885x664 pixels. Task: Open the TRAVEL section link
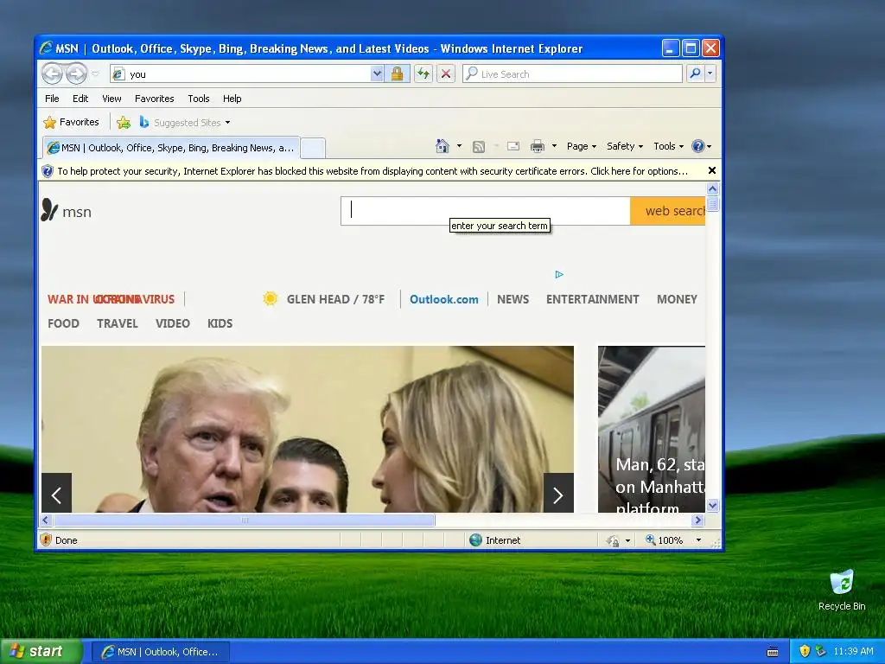coord(117,323)
